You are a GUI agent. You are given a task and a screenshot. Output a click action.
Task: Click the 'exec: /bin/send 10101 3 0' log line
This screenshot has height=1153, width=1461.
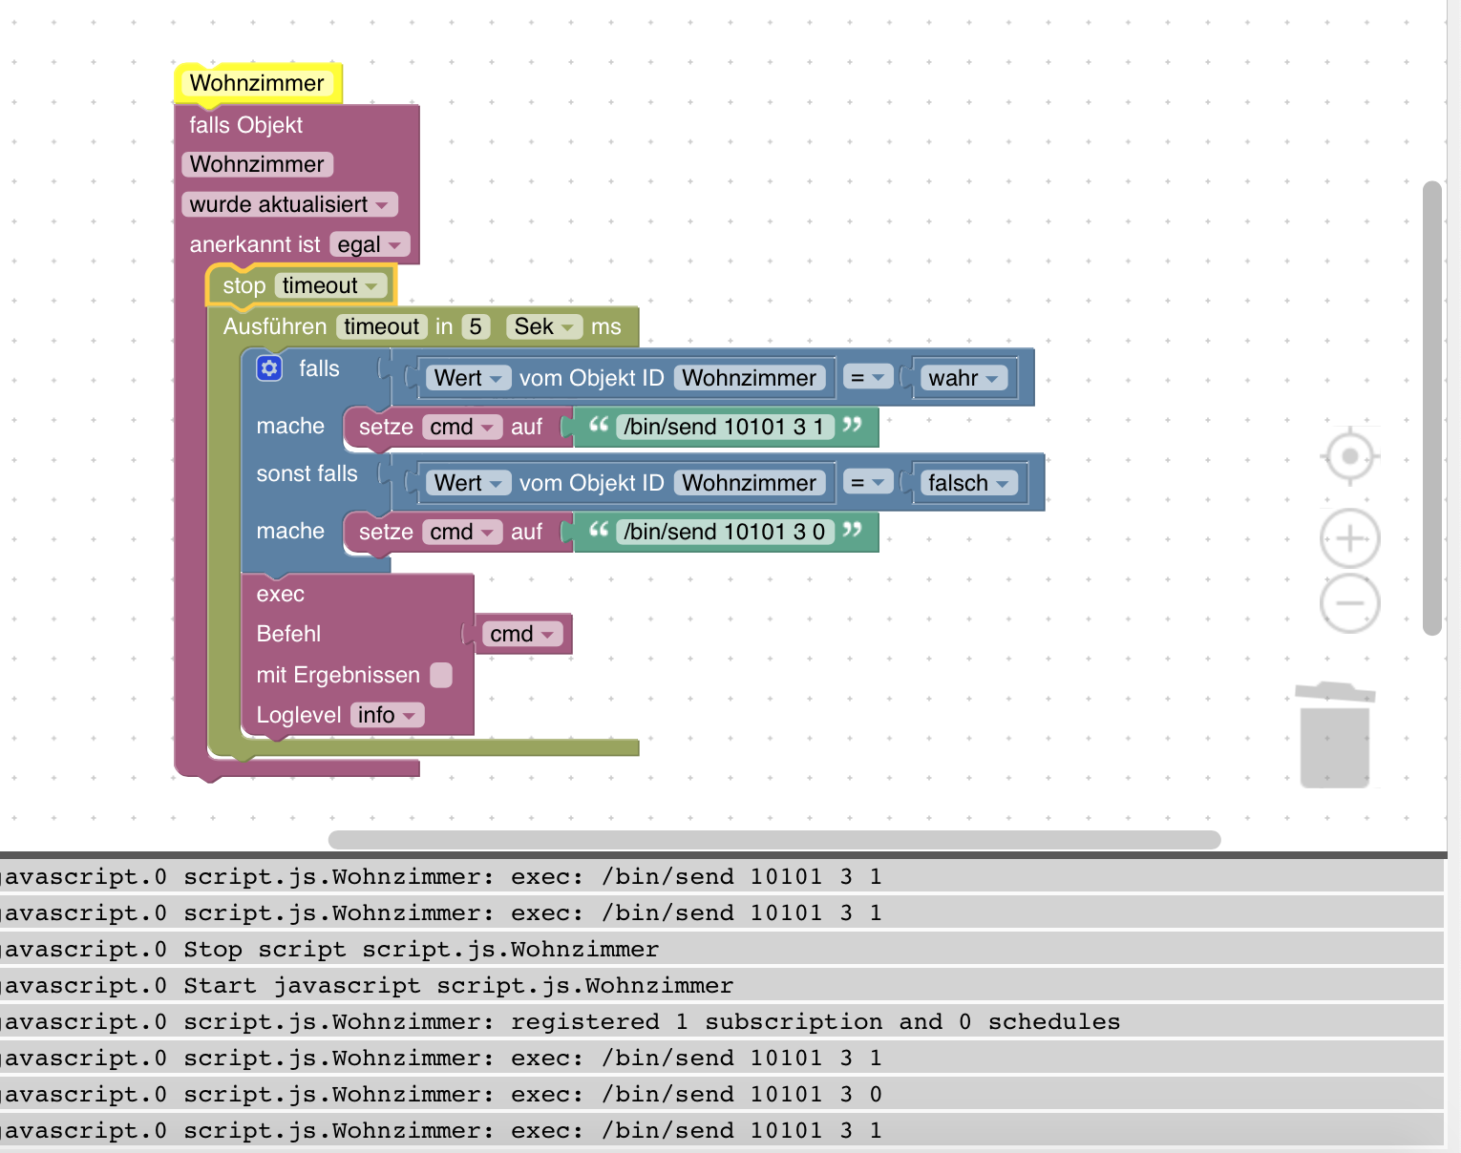pyautogui.click(x=722, y=1094)
